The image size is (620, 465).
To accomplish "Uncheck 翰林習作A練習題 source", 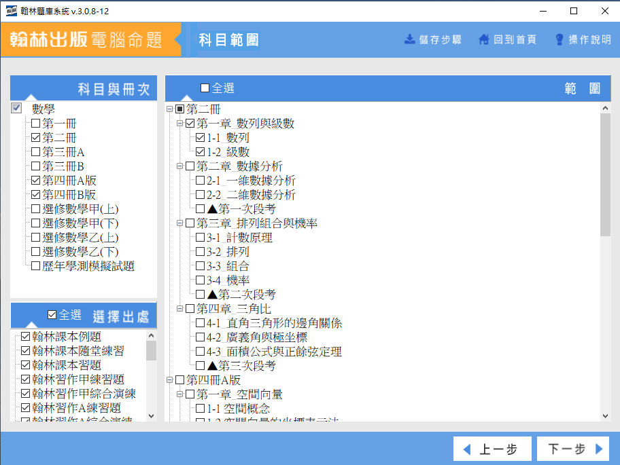I will point(25,407).
